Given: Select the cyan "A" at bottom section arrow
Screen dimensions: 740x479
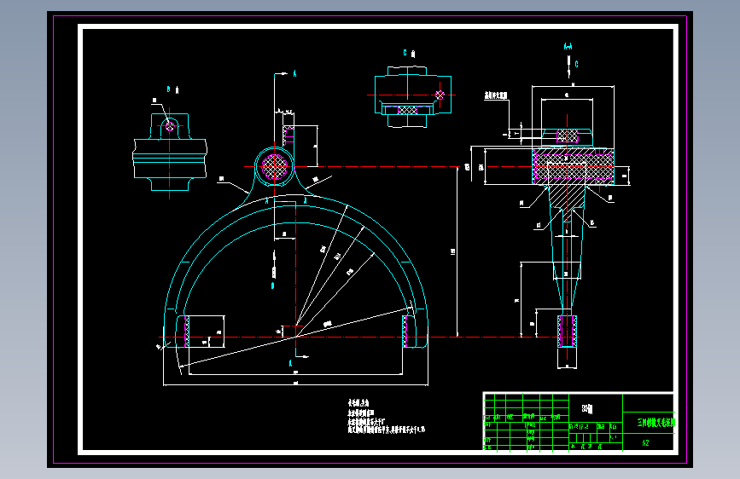Looking at the screenshot, I should click(291, 363).
